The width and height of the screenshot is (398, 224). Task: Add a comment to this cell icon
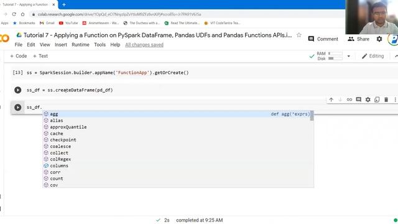point(358,100)
